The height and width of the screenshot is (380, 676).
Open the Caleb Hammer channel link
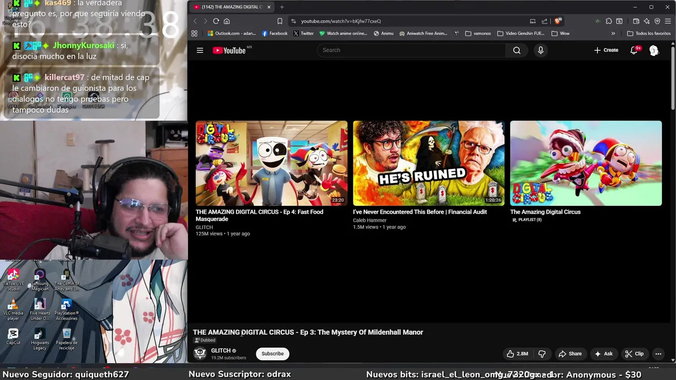370,220
